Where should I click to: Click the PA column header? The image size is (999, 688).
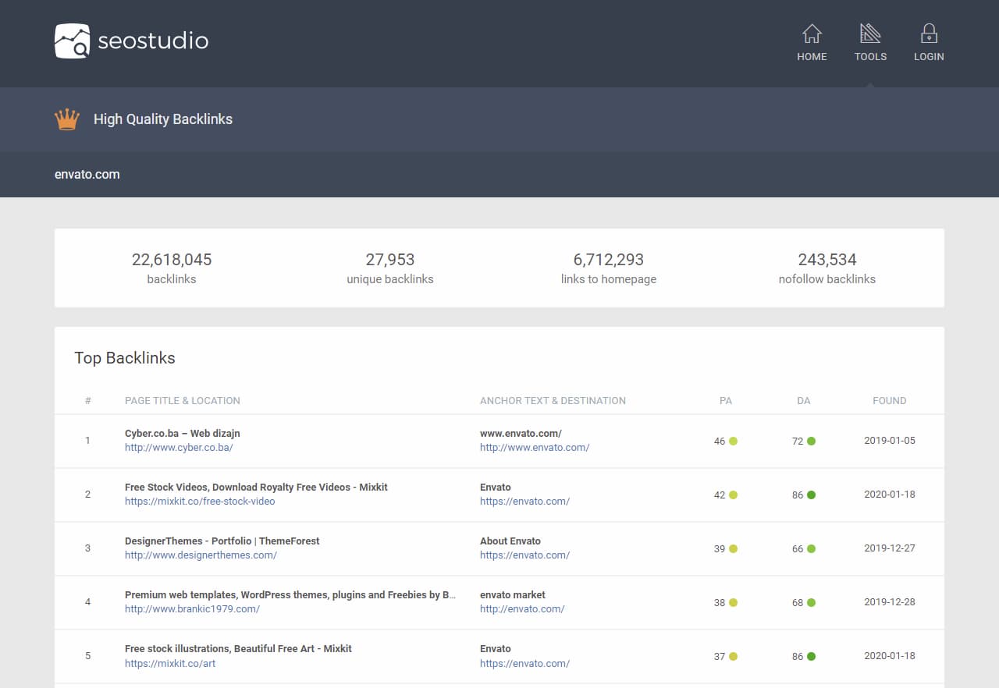click(726, 400)
